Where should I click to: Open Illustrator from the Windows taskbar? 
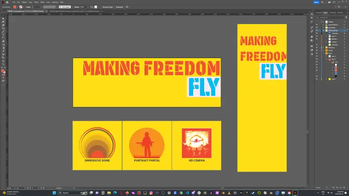tap(295, 193)
